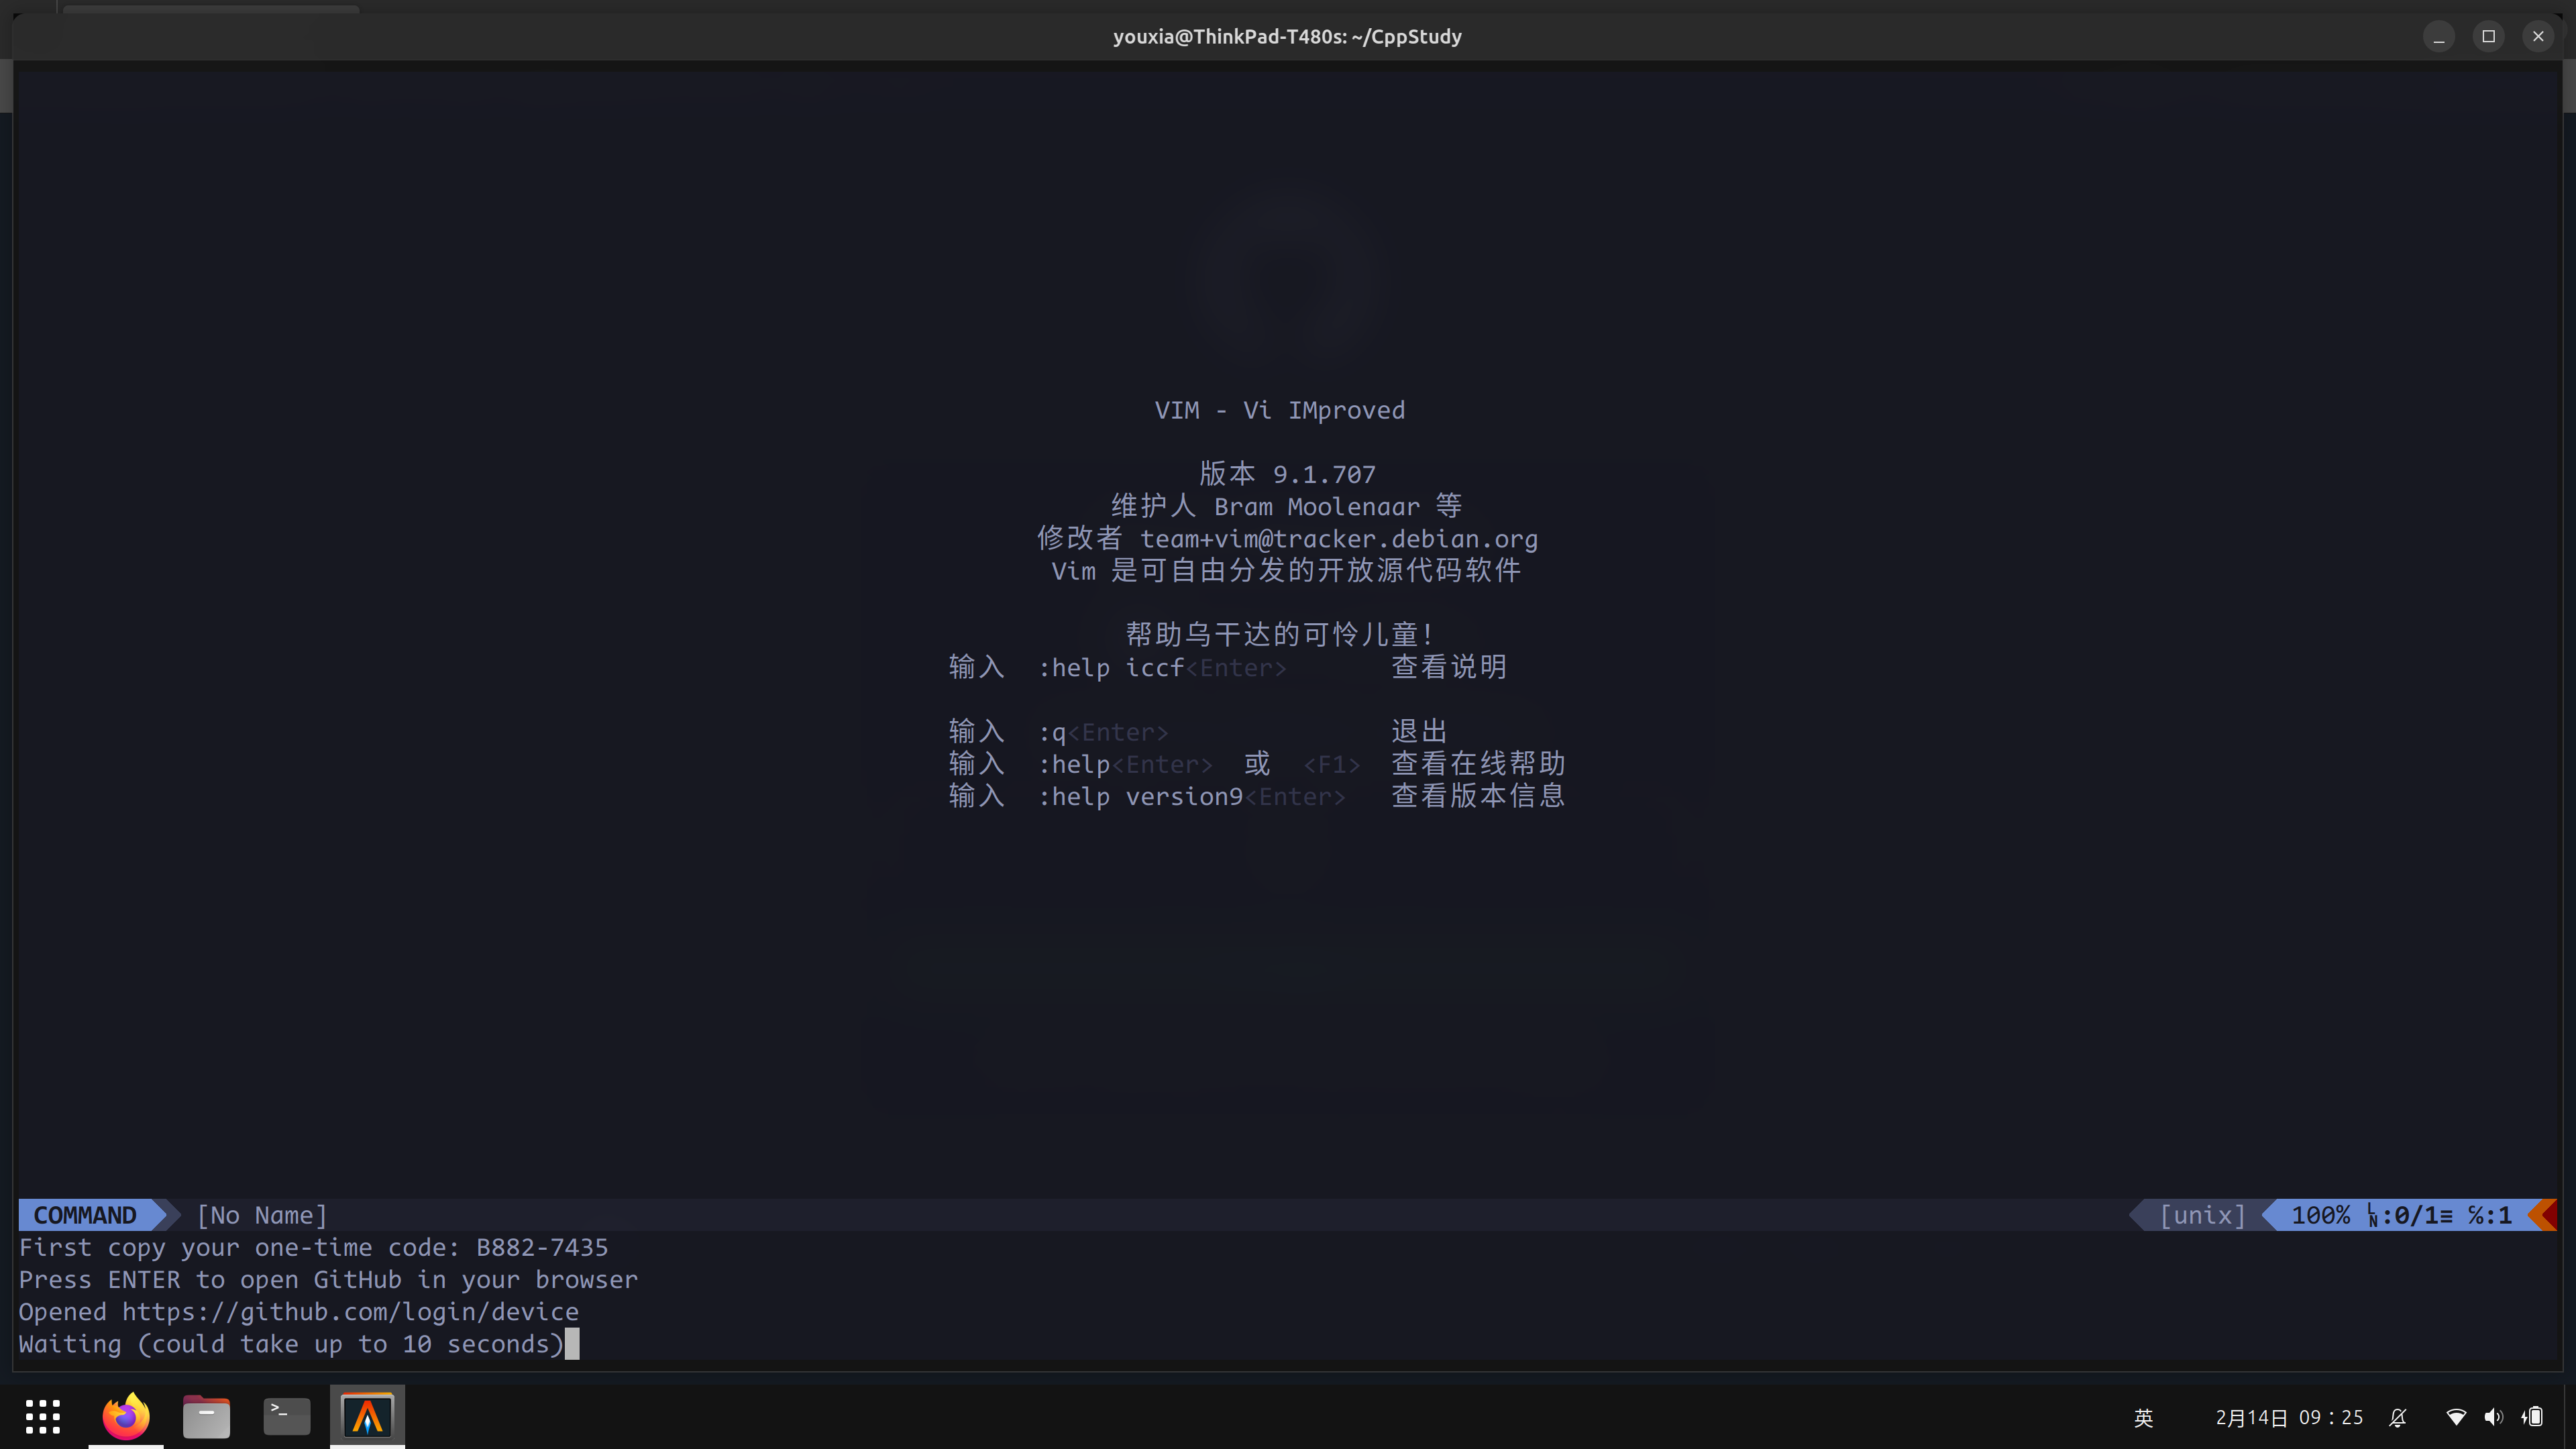This screenshot has width=2576, height=1449.
Task: Select the COMMAND mode segment
Action: pyautogui.click(x=85, y=1215)
